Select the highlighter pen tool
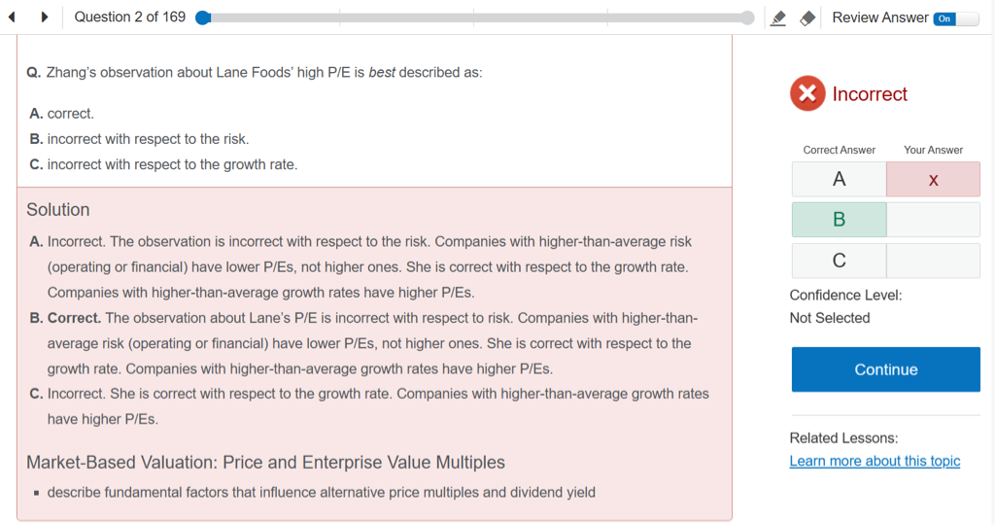 (777, 18)
